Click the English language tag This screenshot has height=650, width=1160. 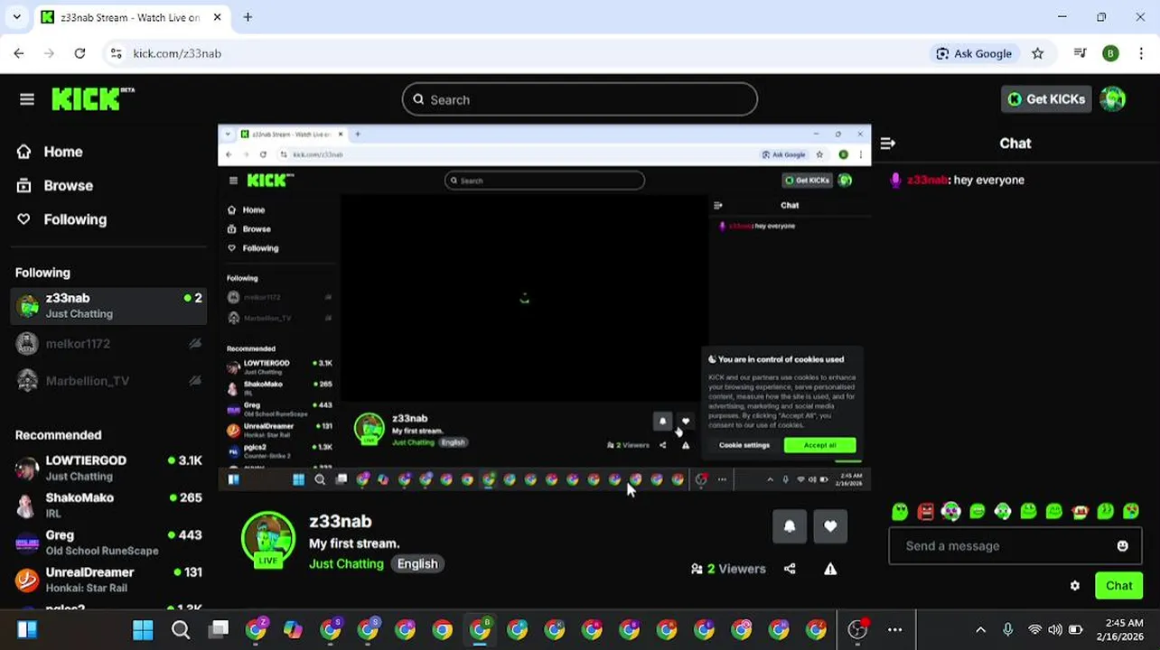click(417, 563)
